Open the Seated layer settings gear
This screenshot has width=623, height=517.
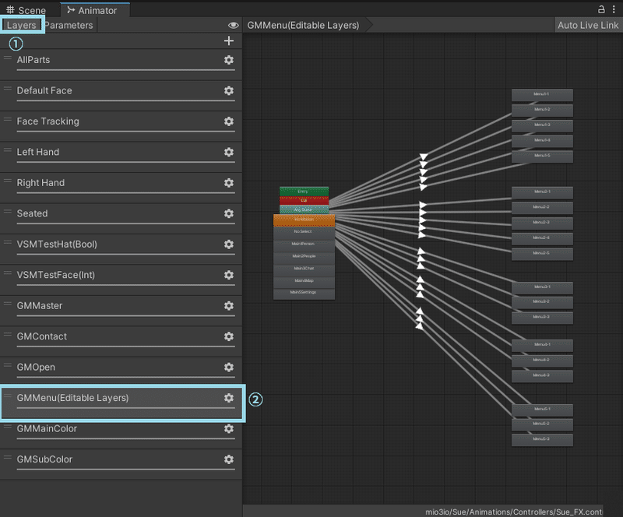pos(228,213)
